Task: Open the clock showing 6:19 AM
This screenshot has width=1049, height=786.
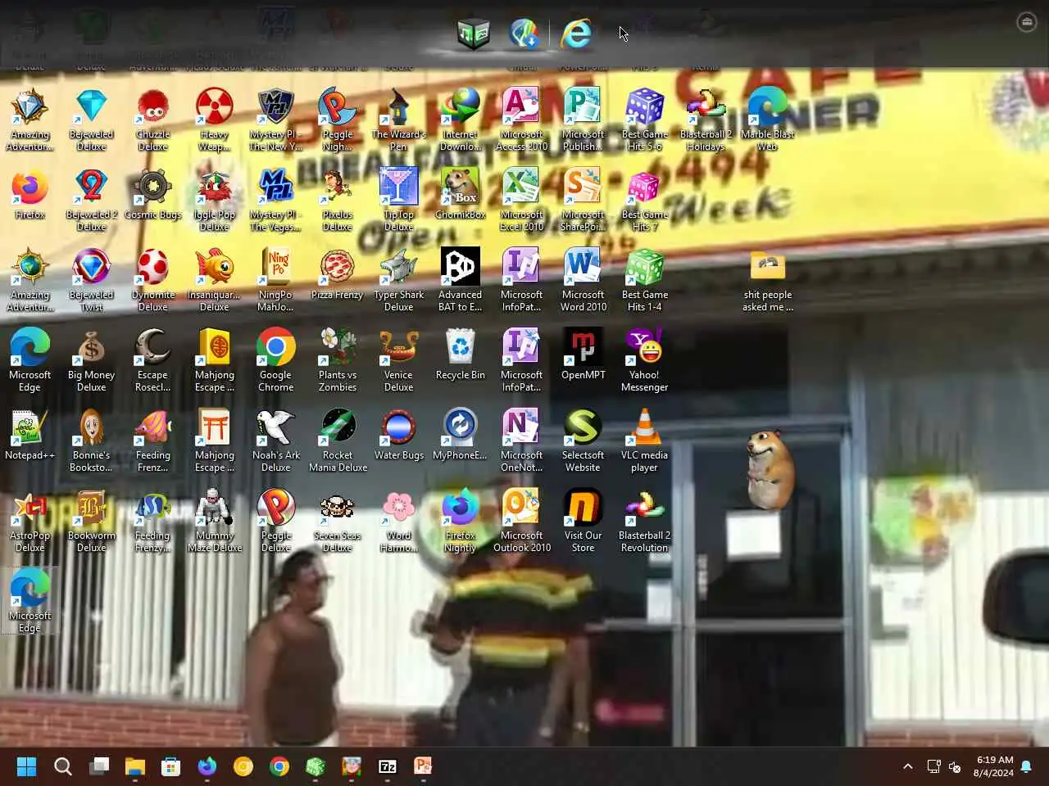Action: pos(994,766)
